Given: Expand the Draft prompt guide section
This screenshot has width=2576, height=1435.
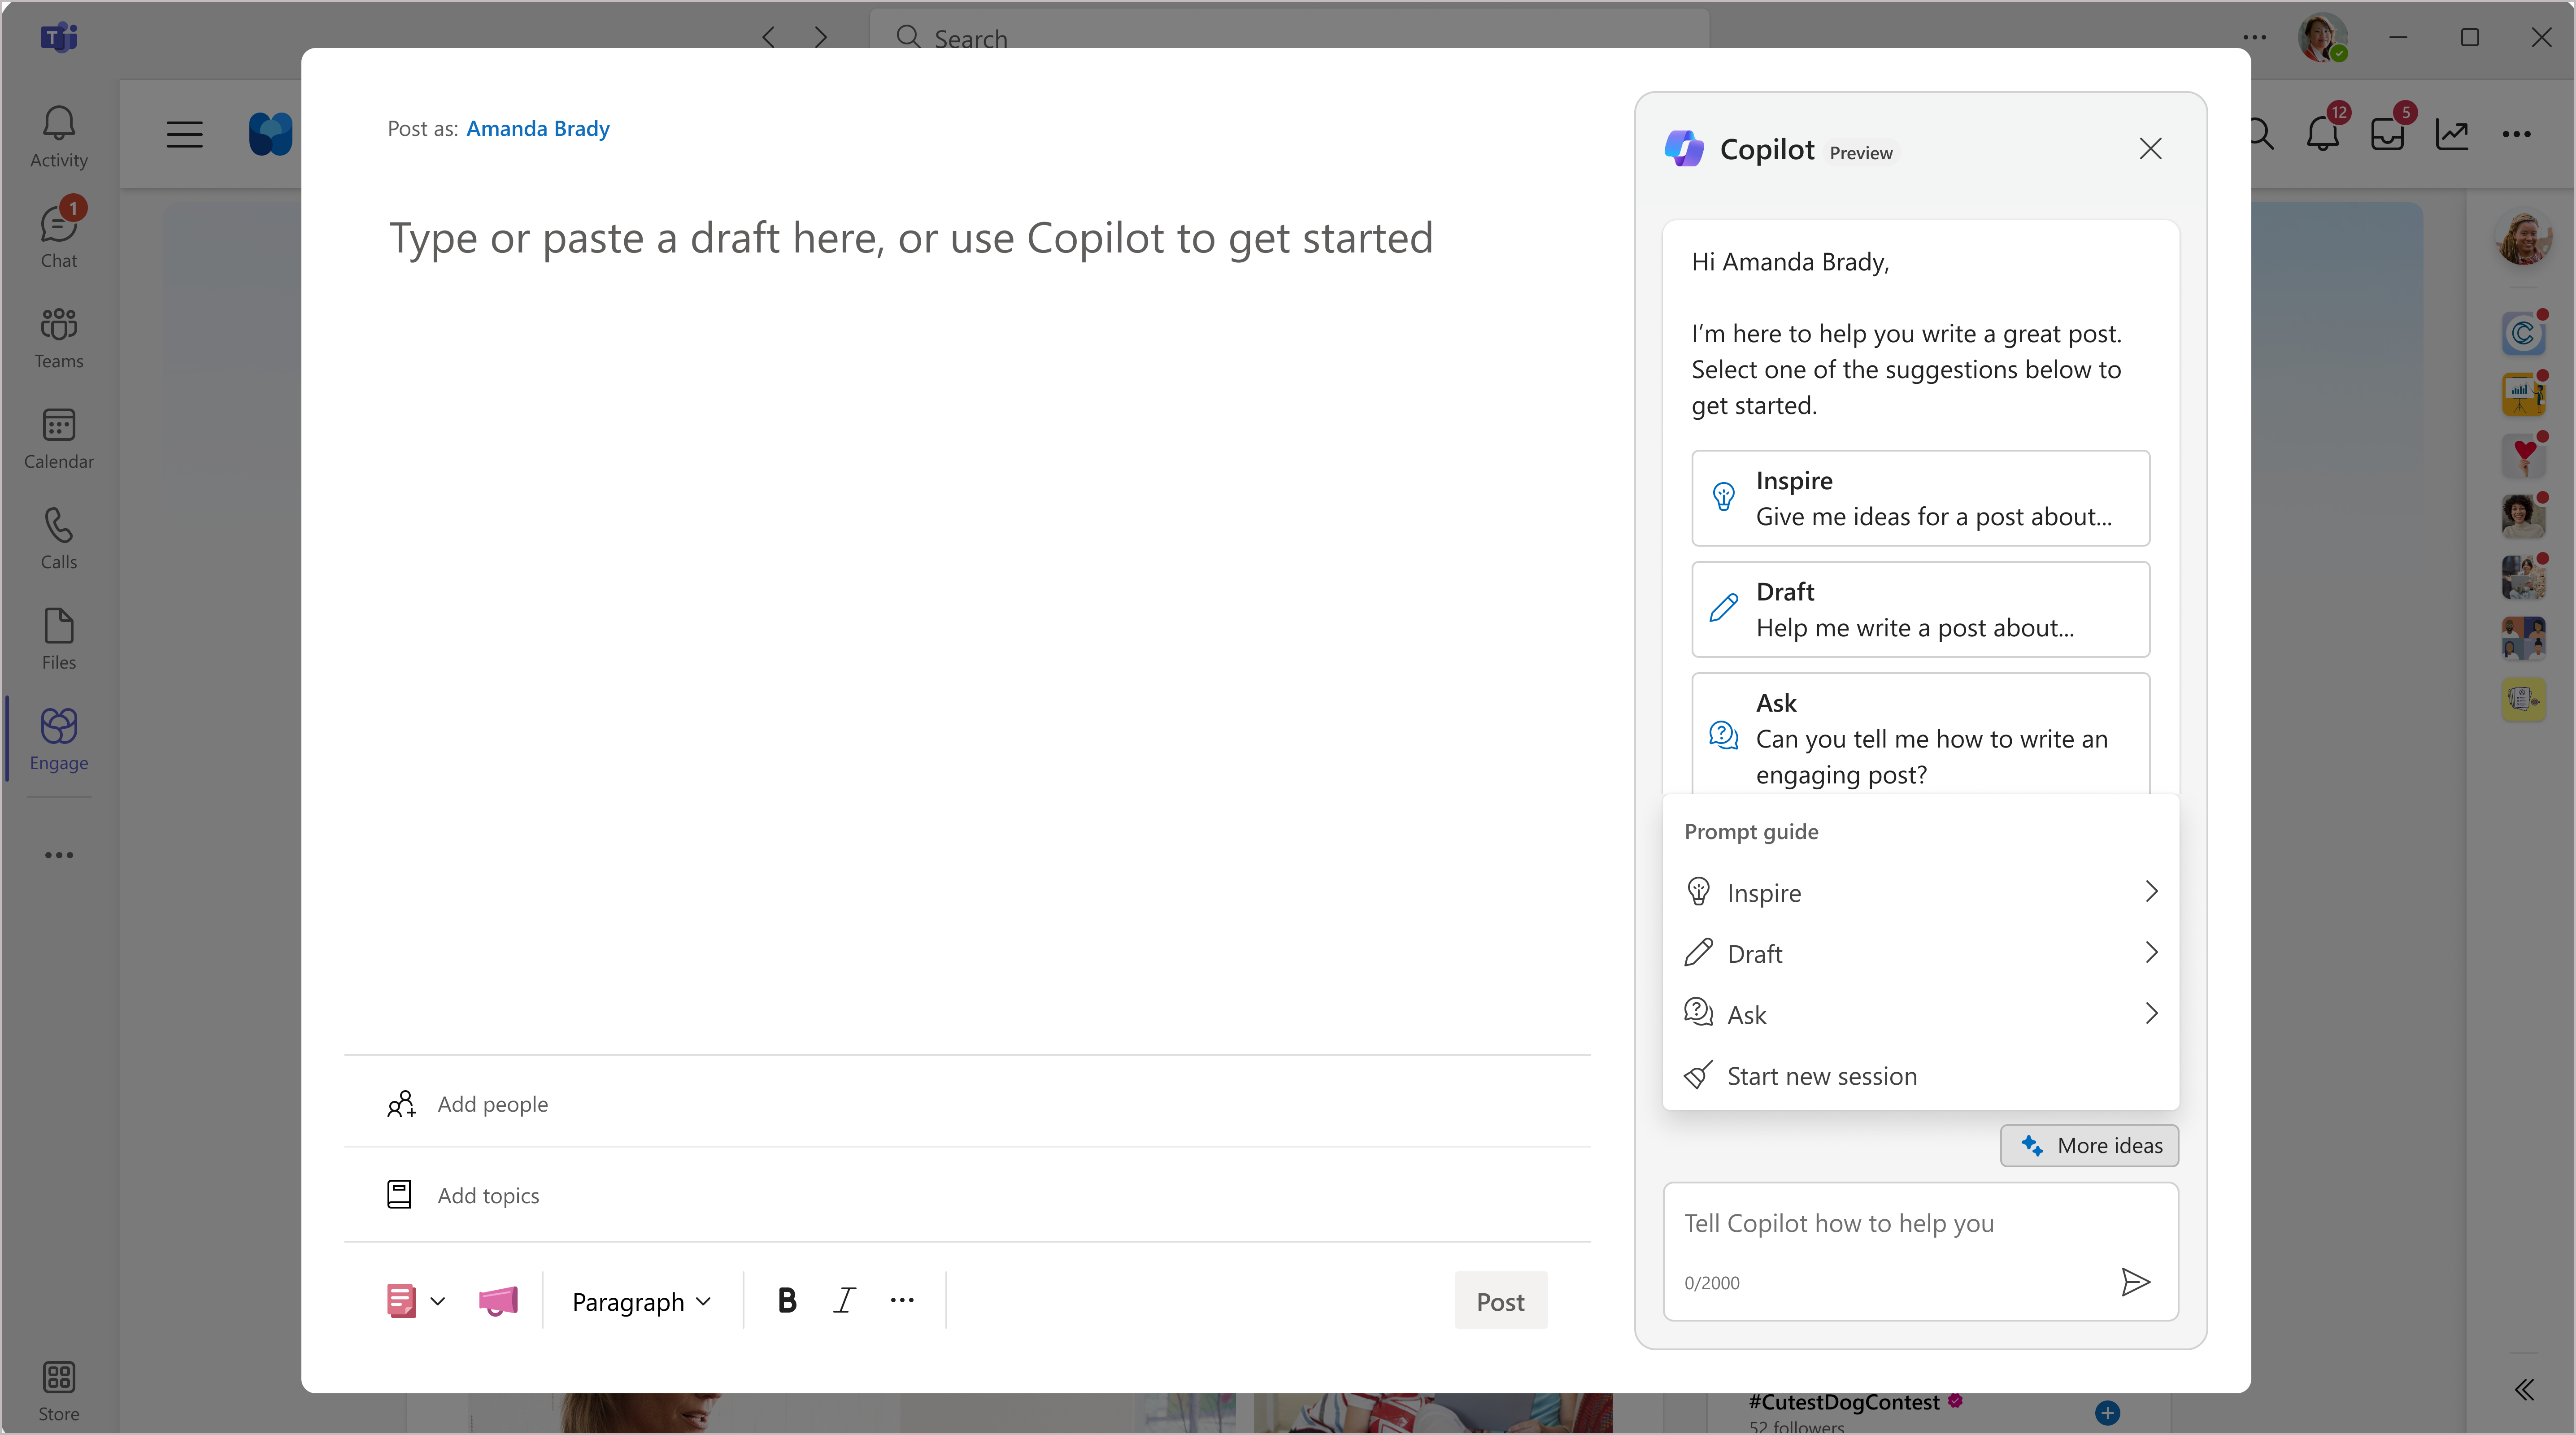Looking at the screenshot, I should [x=1922, y=952].
